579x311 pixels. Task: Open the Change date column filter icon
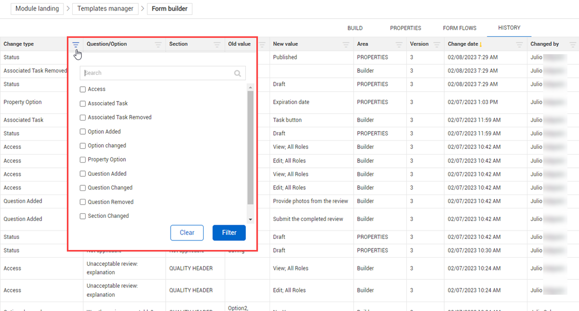(x=520, y=45)
